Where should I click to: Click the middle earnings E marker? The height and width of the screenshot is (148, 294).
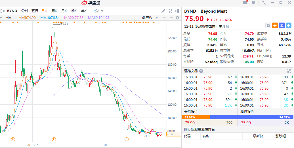pos(54,139)
